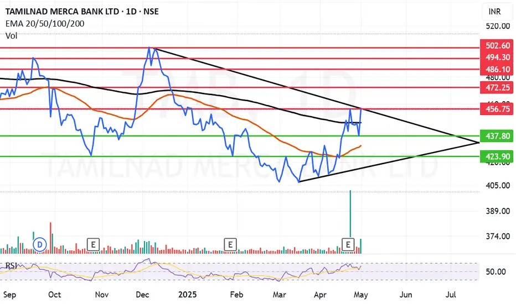Click the dividend D marker icon
516x304 pixels.
point(40,245)
